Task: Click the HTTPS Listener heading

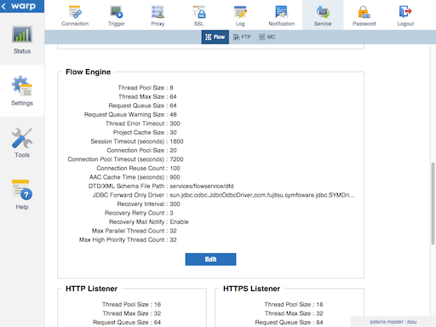Action: click(x=251, y=289)
